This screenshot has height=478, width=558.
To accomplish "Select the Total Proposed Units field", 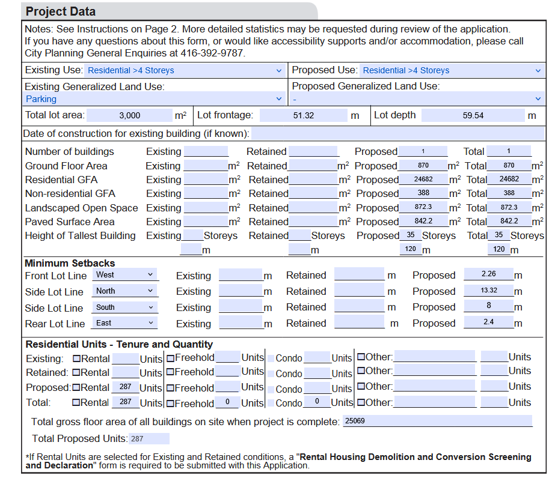I will (149, 439).
